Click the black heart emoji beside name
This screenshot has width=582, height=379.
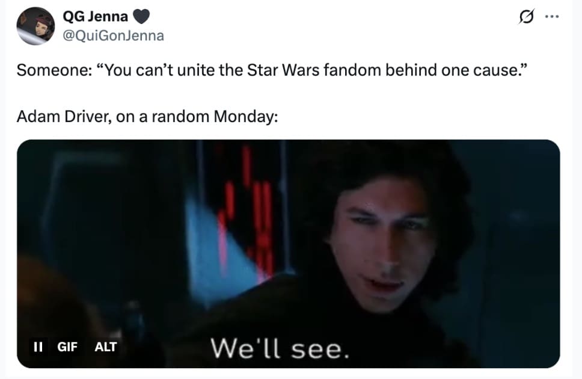tap(141, 16)
